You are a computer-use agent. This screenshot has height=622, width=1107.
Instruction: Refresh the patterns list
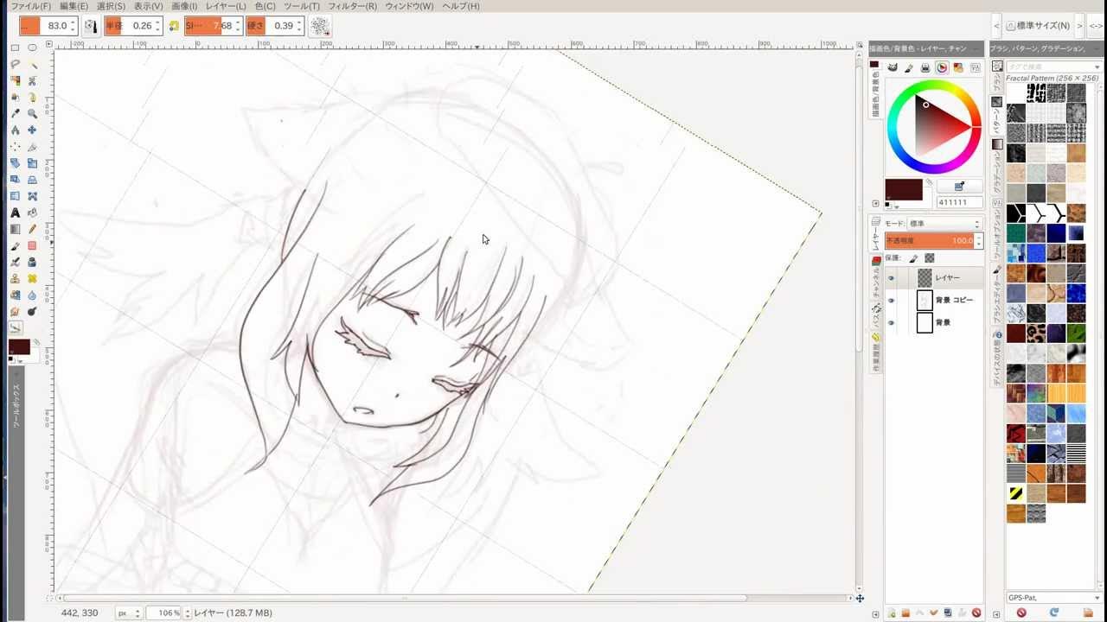coord(1054,613)
